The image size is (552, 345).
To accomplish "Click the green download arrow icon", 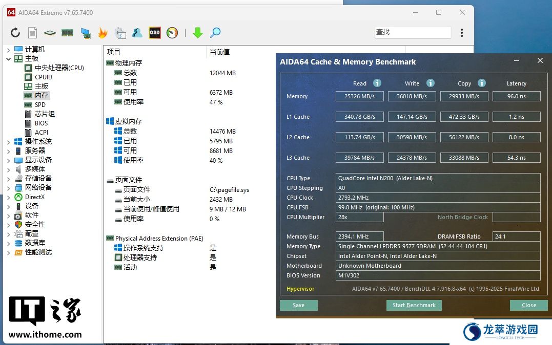I will [x=198, y=33].
